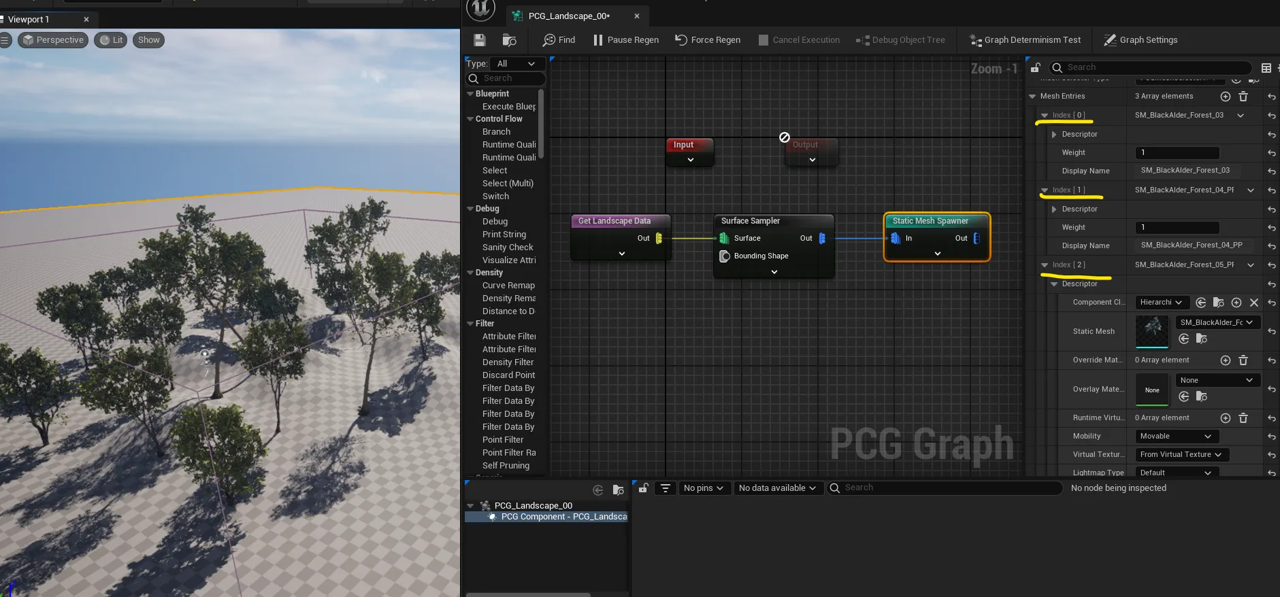Open the No data available dropdown
Image resolution: width=1280 pixels, height=597 pixels.
coord(777,488)
